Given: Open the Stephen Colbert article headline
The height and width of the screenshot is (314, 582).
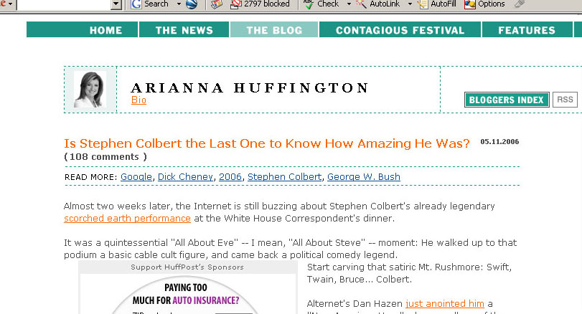Looking at the screenshot, I should click(267, 143).
